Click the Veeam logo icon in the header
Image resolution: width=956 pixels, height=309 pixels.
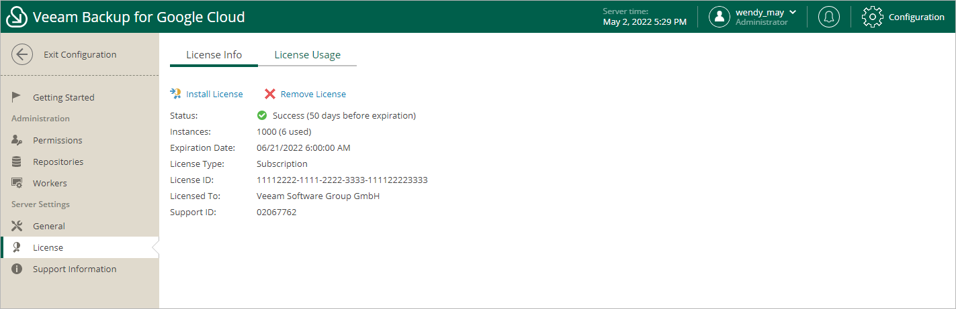pos(16,17)
